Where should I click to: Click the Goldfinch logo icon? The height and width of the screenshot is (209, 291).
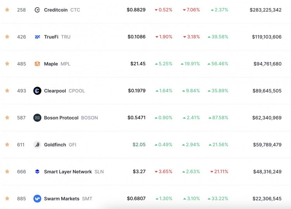tap(37, 145)
